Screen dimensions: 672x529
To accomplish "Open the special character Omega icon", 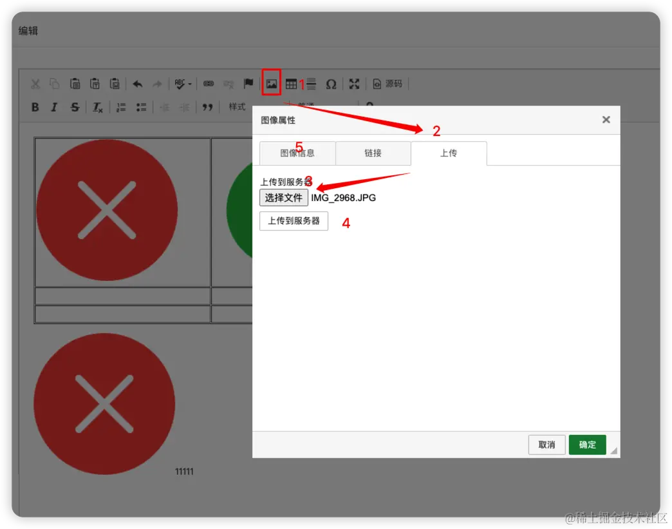I will point(331,84).
